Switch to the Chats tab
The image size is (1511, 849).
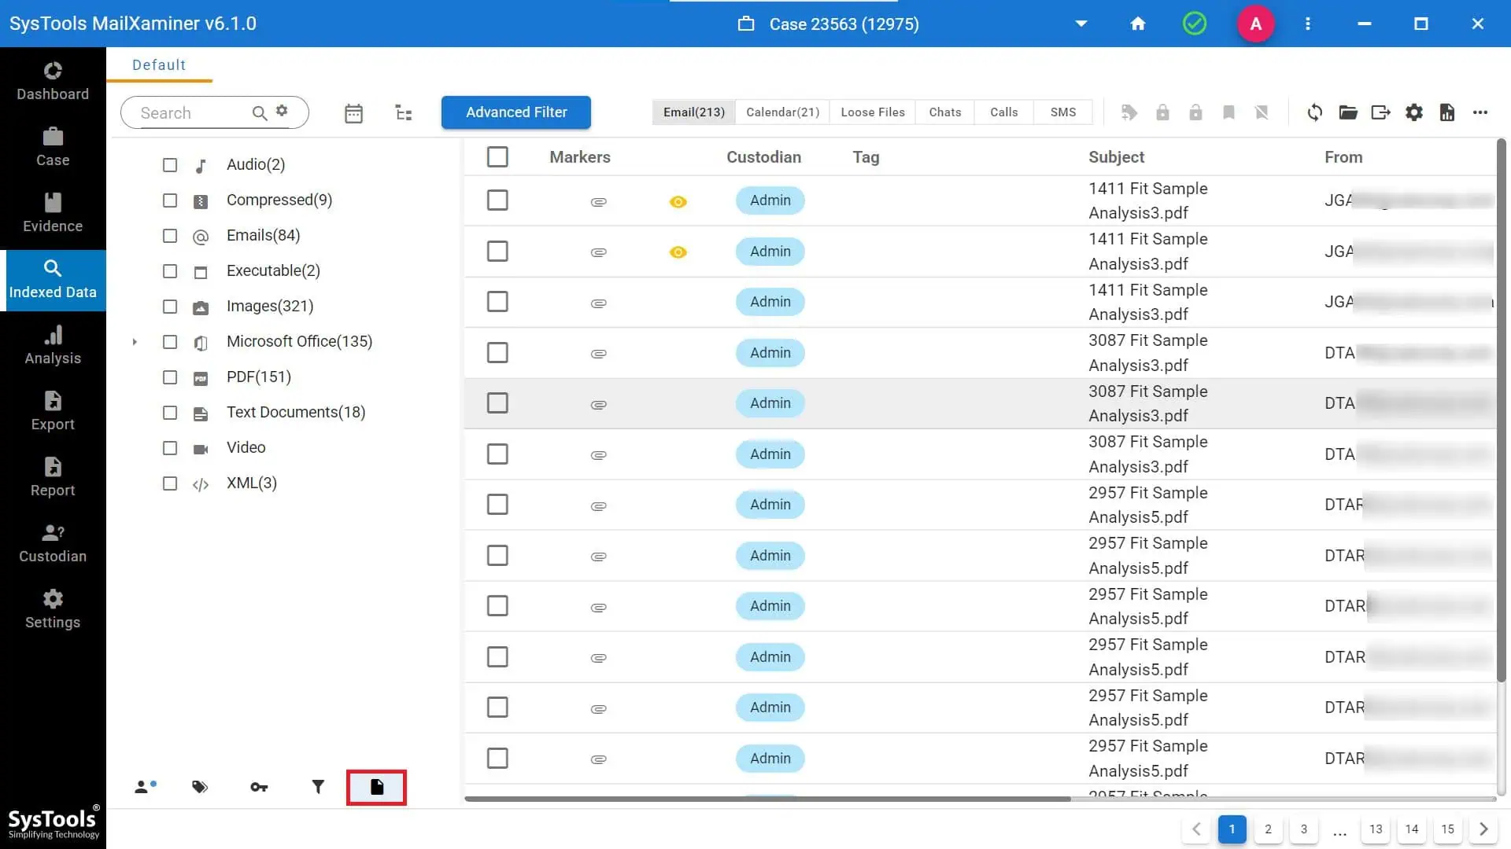point(945,112)
